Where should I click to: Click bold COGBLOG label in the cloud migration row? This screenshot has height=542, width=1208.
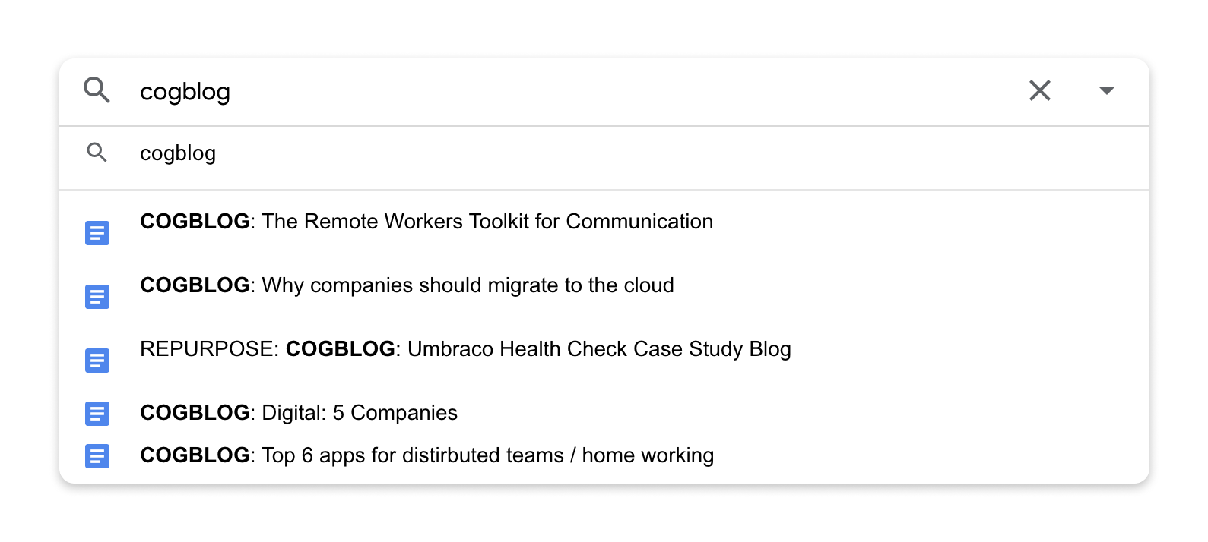[x=195, y=285]
